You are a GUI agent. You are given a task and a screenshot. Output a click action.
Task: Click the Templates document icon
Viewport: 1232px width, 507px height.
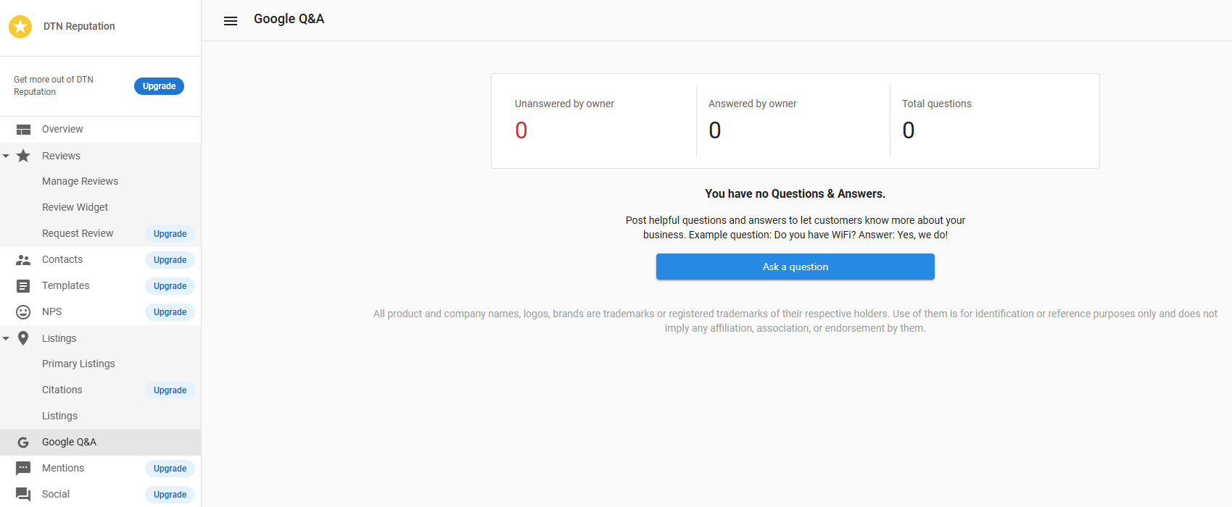pos(23,286)
